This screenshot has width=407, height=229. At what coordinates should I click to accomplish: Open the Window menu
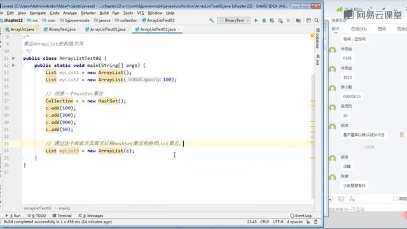(x=155, y=13)
